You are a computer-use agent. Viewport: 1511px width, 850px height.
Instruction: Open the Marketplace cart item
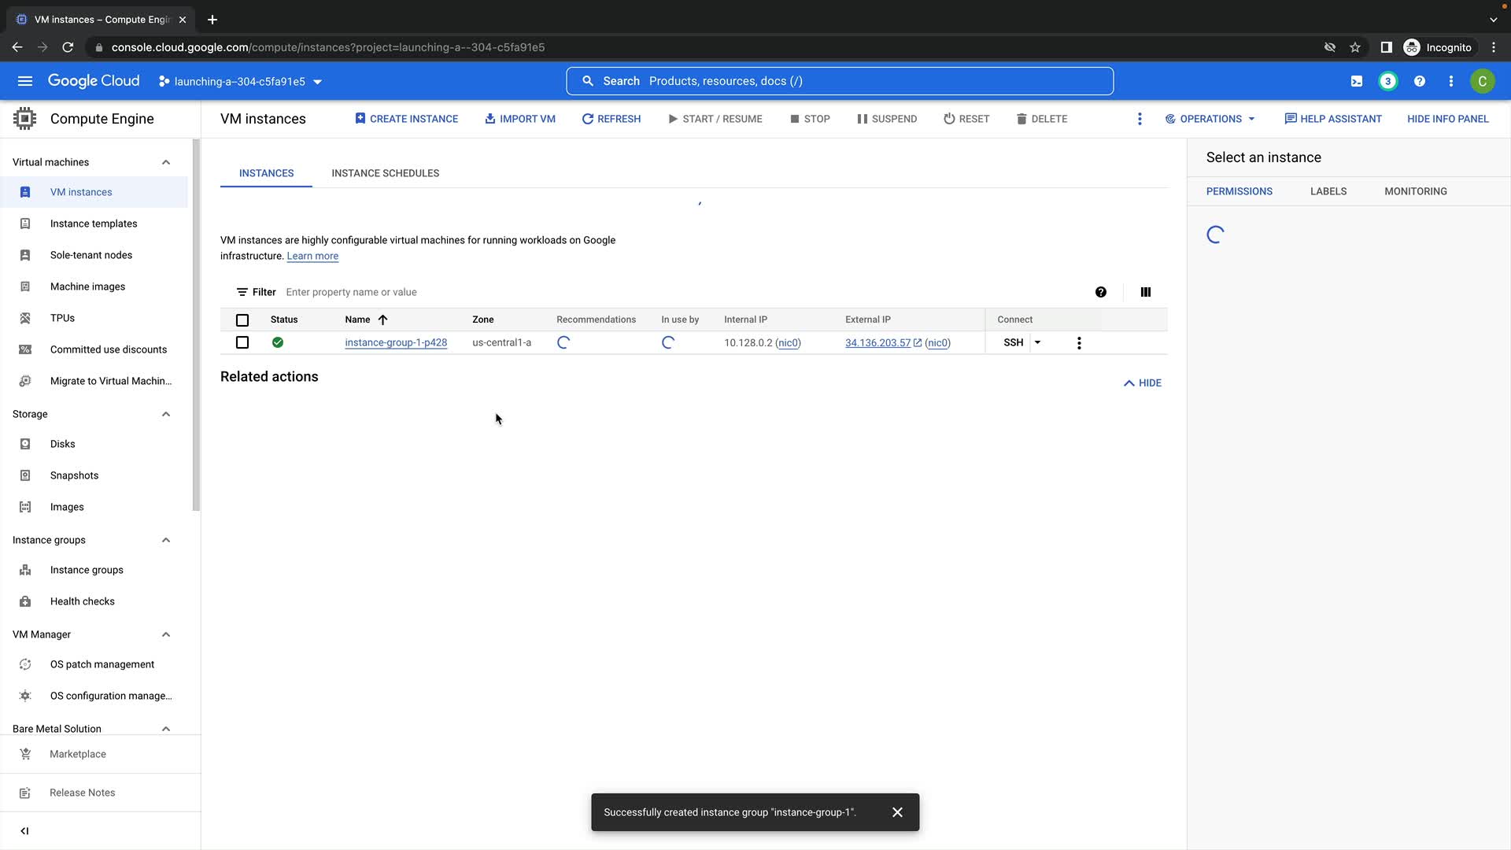click(77, 754)
